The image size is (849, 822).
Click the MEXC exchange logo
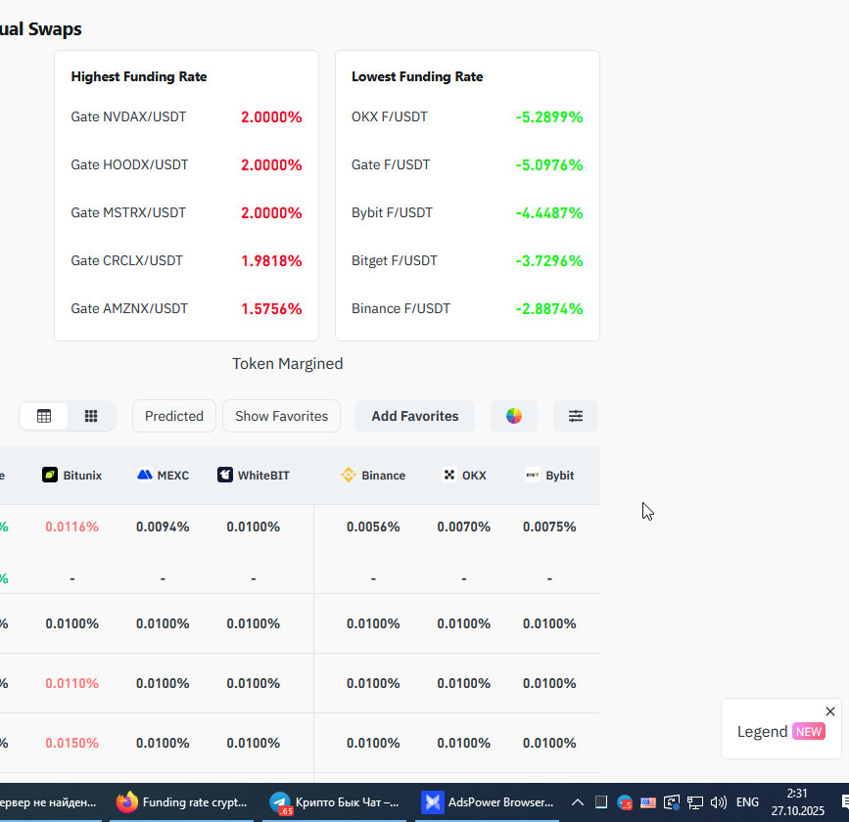tap(145, 476)
